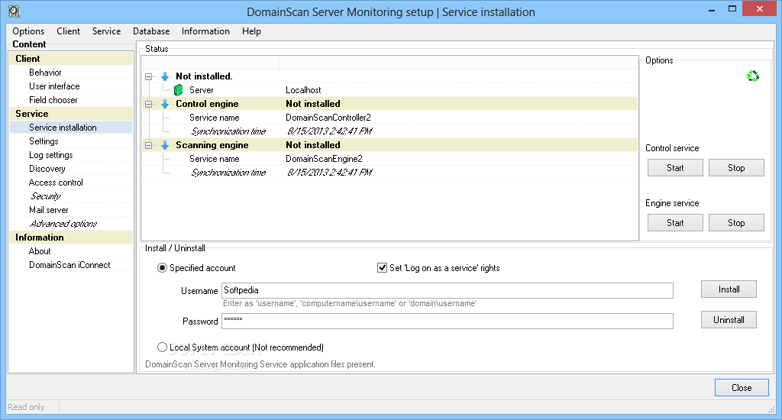The image size is (782, 420).
Task: Open the Information menu
Action: point(205,31)
